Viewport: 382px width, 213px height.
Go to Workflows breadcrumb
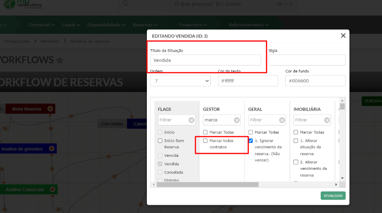coord(50,41)
